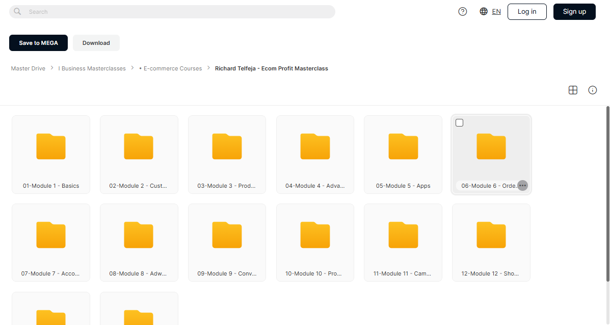This screenshot has height=325, width=610.
Task: Click the Sign up button
Action: pyautogui.click(x=575, y=12)
